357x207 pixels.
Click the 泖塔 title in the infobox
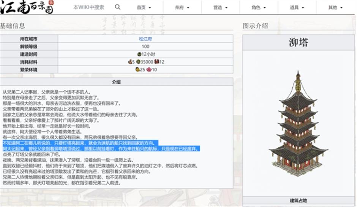(x=299, y=42)
